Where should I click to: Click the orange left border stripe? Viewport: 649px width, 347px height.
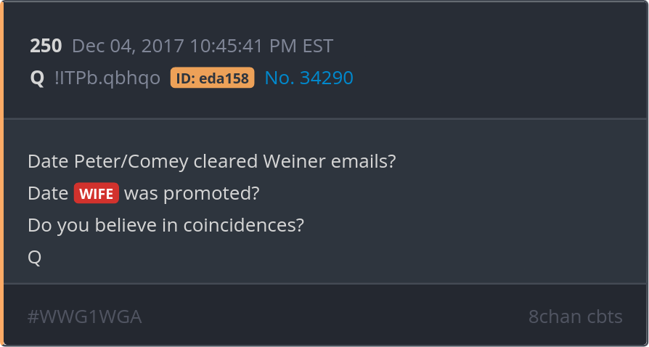pyautogui.click(x=2, y=173)
